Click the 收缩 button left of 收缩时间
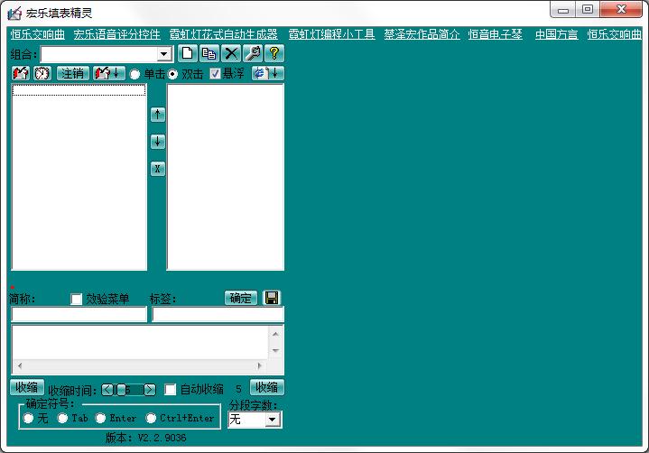The width and height of the screenshot is (649, 453). (x=27, y=388)
